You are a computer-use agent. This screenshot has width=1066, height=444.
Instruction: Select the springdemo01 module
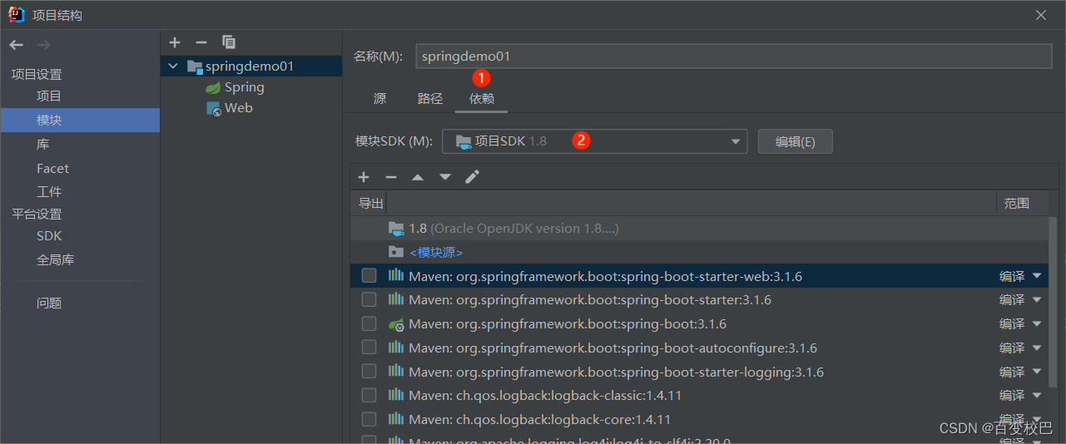pos(251,67)
